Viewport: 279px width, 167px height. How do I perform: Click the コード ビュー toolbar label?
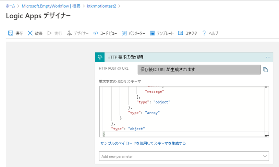[108, 33]
